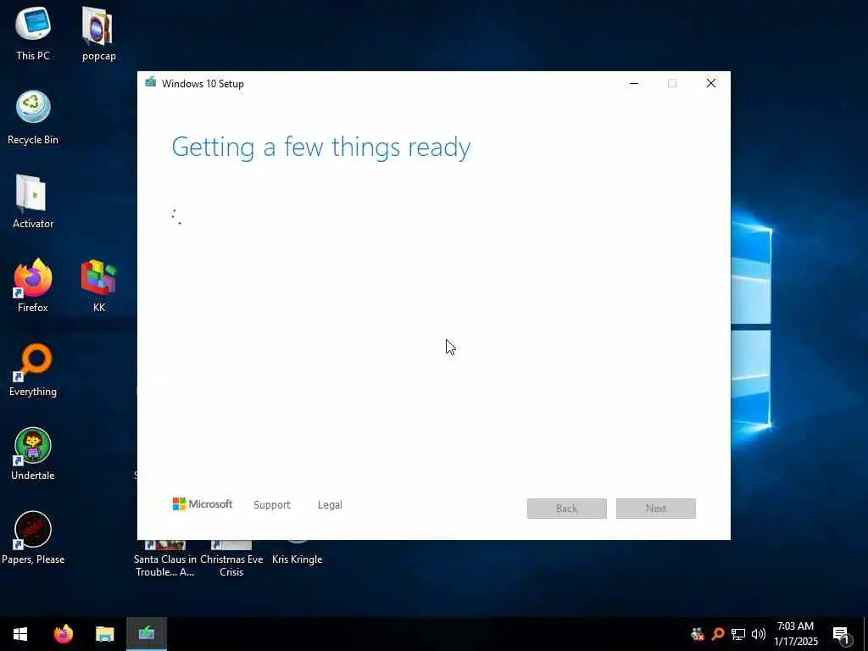Viewport: 868px width, 651px height.
Task: Select Santa Claus in Trouble shortcut
Action: [165, 559]
